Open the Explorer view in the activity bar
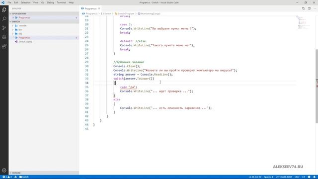This screenshot has height=179, width=318. coord(4,10)
